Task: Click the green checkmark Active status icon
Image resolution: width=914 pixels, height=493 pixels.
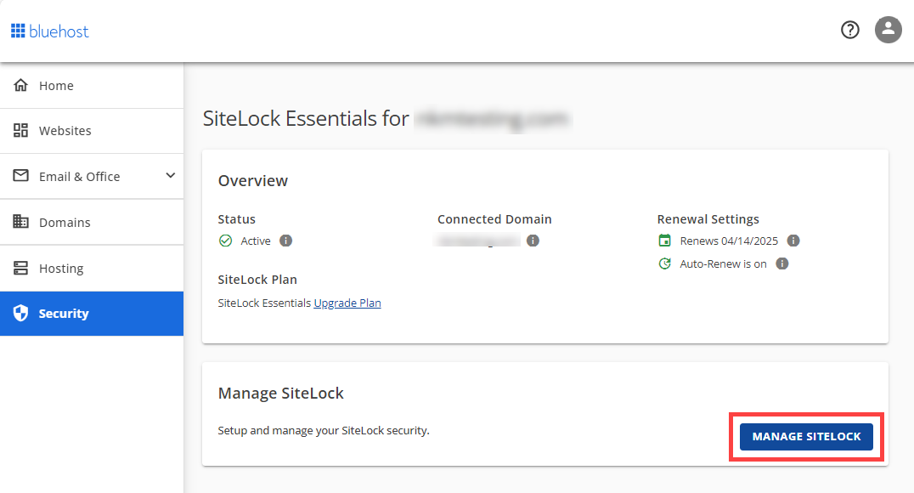Action: point(226,241)
